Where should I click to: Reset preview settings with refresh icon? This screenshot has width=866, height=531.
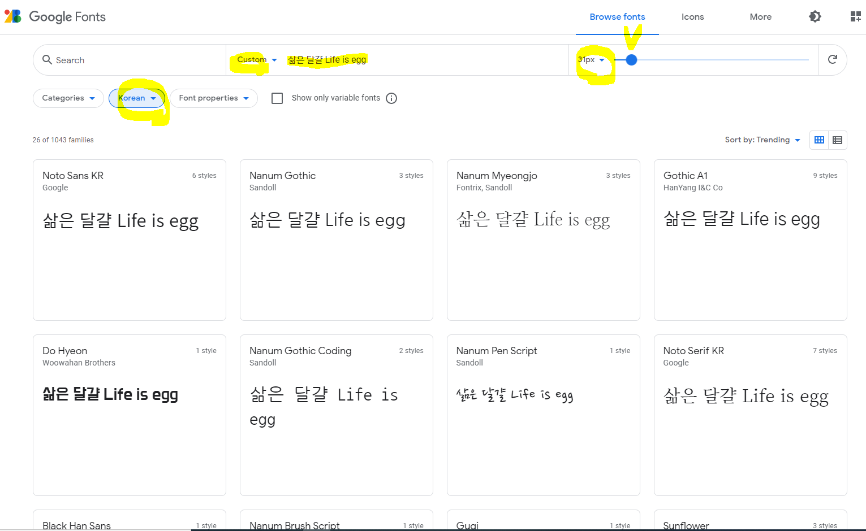click(833, 59)
